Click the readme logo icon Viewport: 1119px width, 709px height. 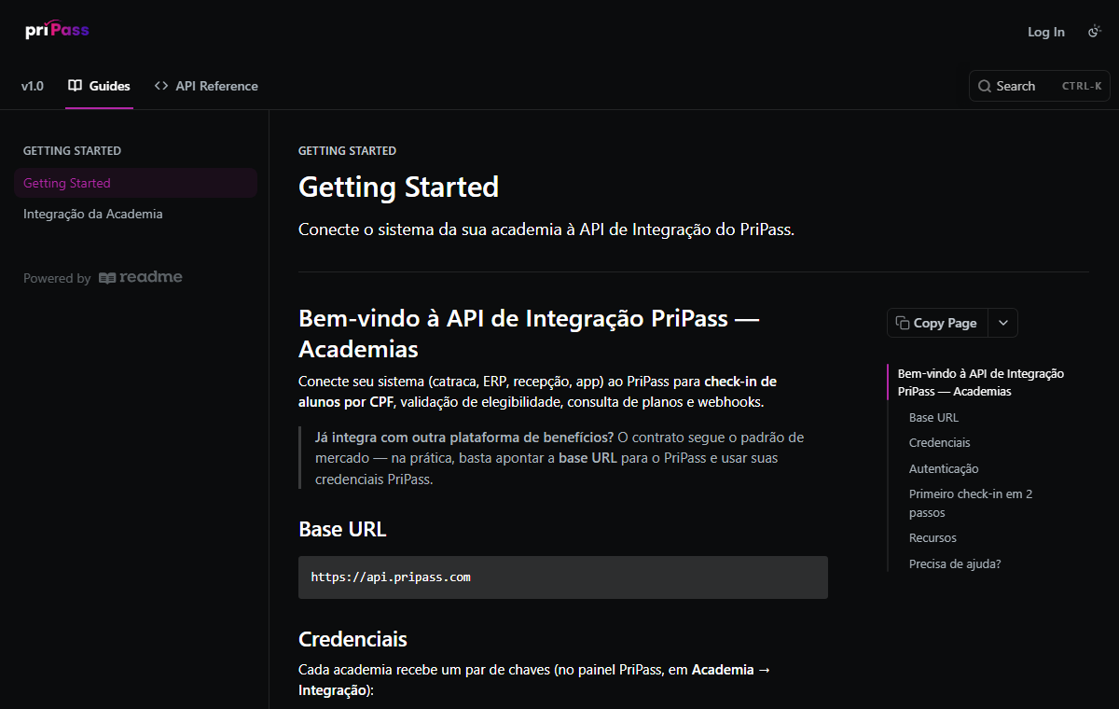(107, 278)
